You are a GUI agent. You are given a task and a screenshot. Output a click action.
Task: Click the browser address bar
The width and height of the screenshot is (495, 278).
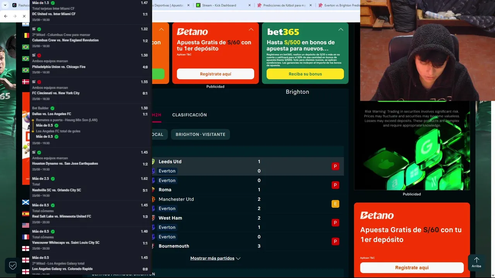pyautogui.click(x=255, y=16)
